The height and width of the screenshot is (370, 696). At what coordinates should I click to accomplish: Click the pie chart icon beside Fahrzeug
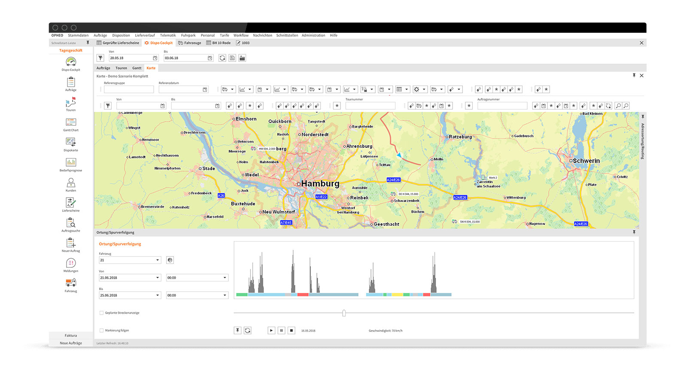pyautogui.click(x=170, y=260)
